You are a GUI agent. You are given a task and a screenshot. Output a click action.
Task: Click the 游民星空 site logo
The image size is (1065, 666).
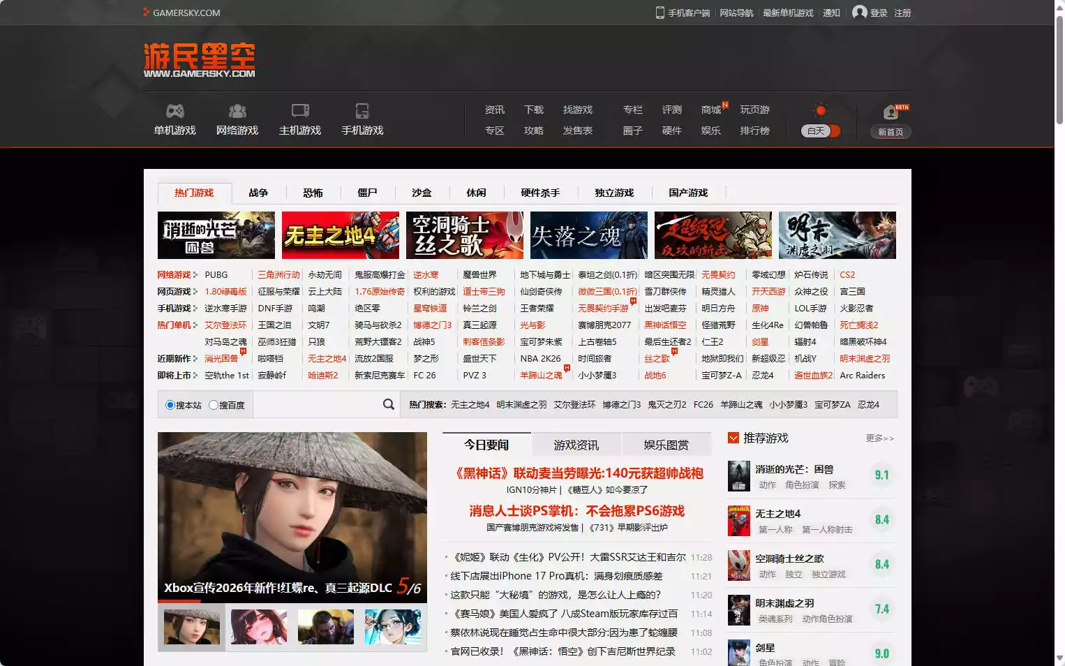200,59
